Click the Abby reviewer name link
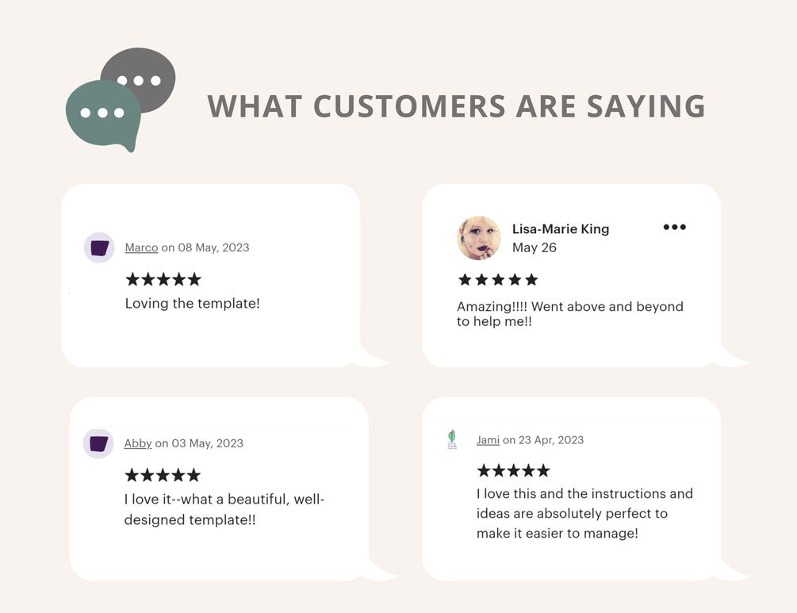The width and height of the screenshot is (797, 613). pyautogui.click(x=138, y=443)
